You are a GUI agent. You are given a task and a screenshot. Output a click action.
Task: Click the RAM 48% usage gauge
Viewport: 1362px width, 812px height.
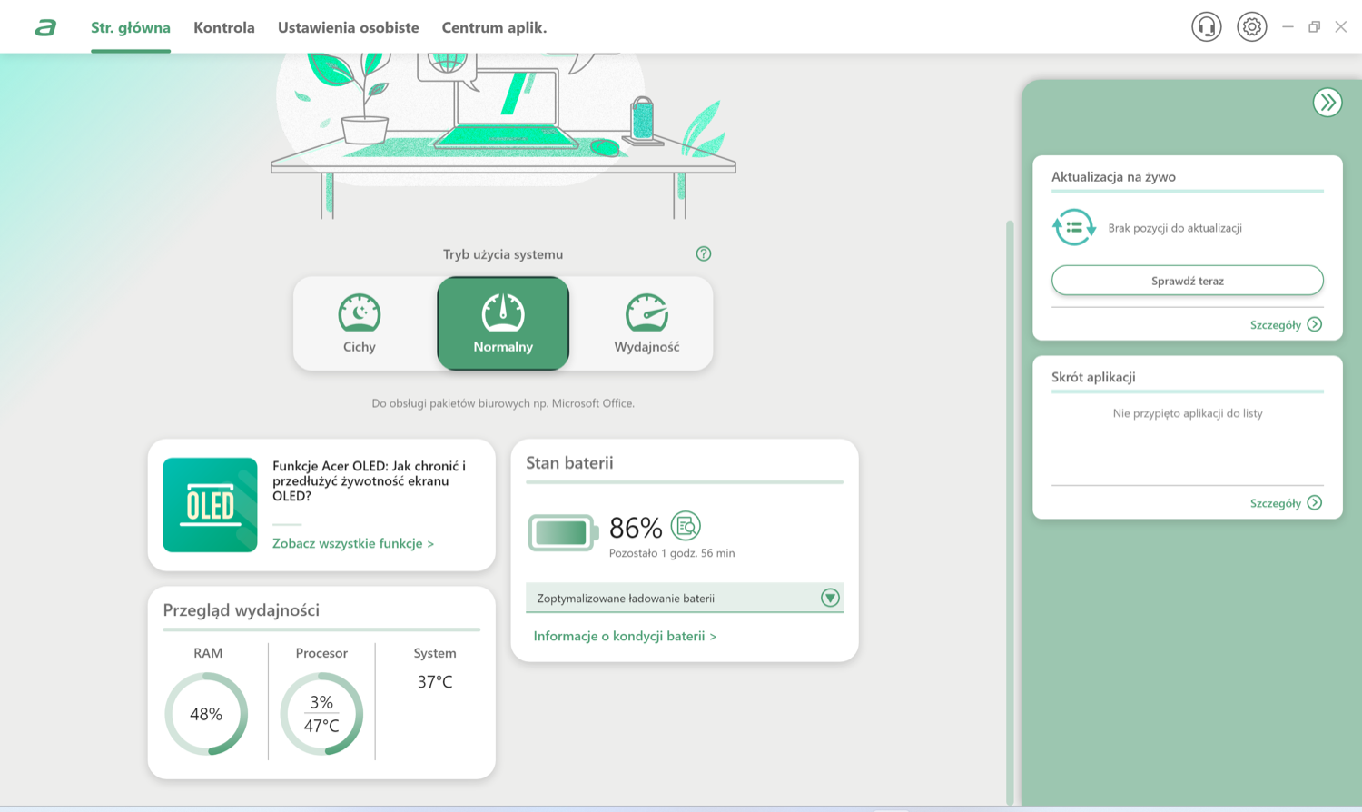click(206, 714)
